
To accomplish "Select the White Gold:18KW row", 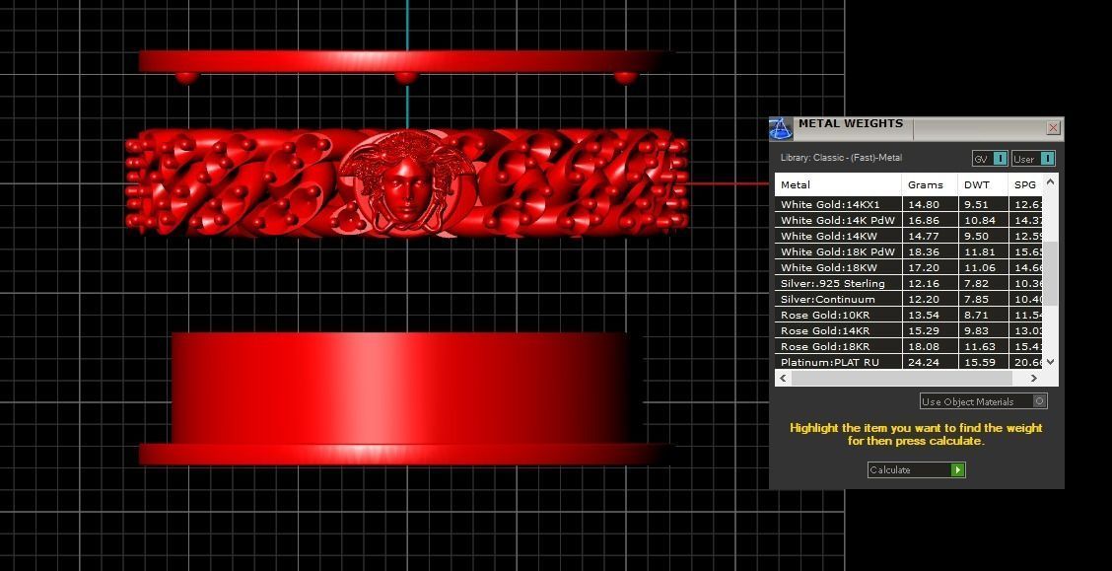I will pyautogui.click(x=909, y=267).
